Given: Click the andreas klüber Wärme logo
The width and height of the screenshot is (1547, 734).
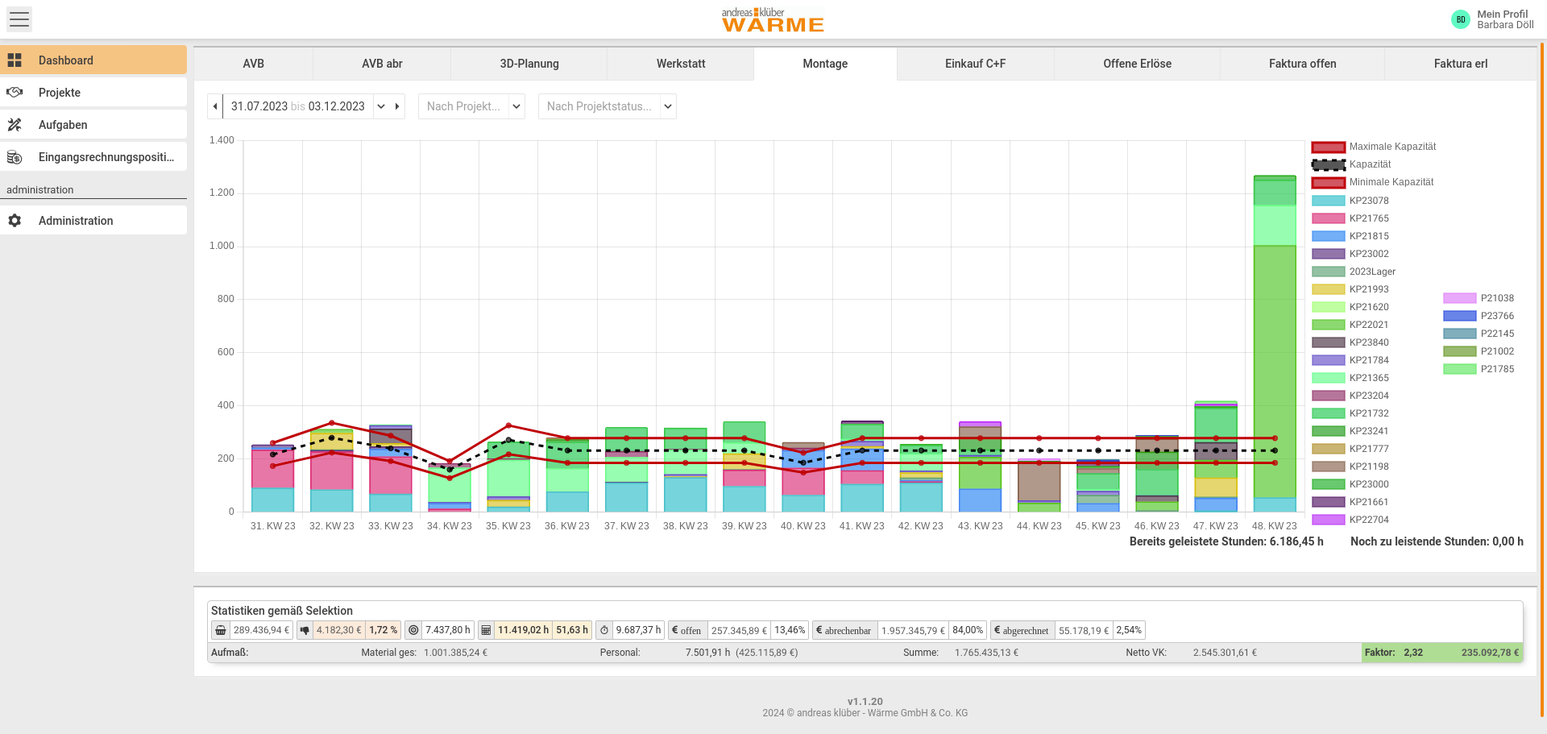Looking at the screenshot, I should [773, 20].
